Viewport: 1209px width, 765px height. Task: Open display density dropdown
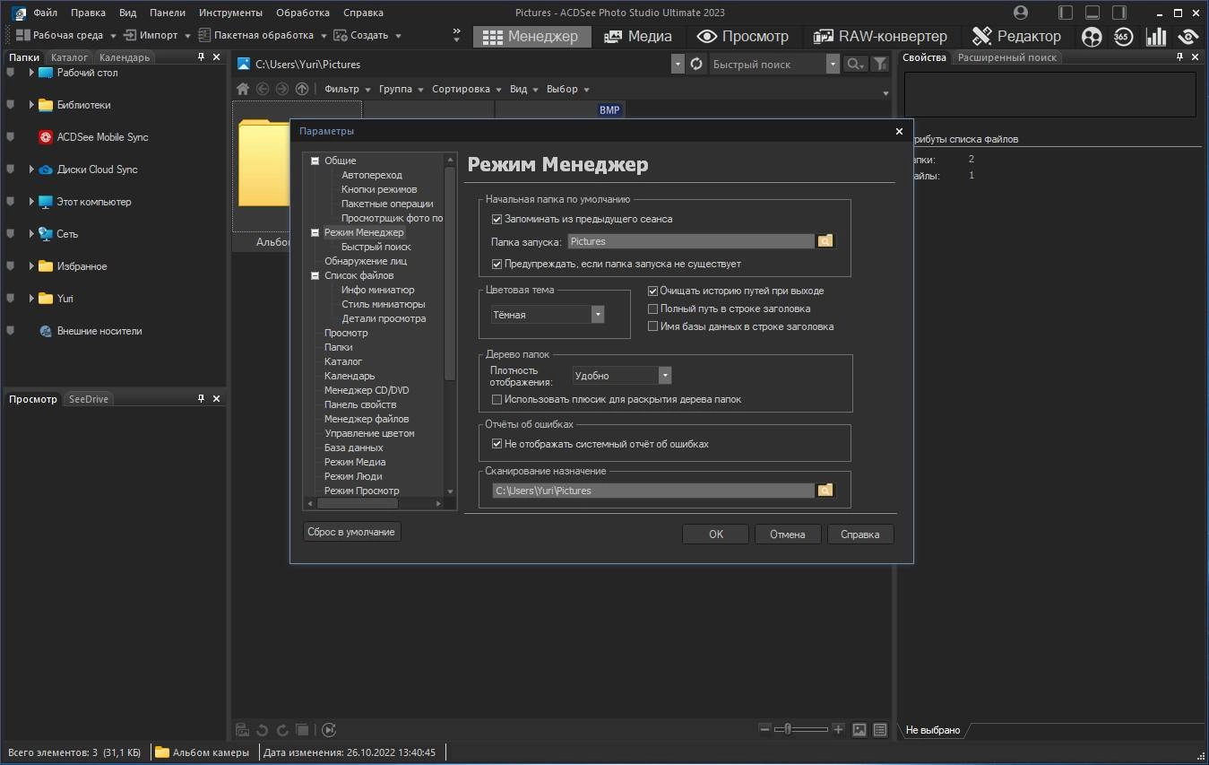pyautogui.click(x=665, y=376)
